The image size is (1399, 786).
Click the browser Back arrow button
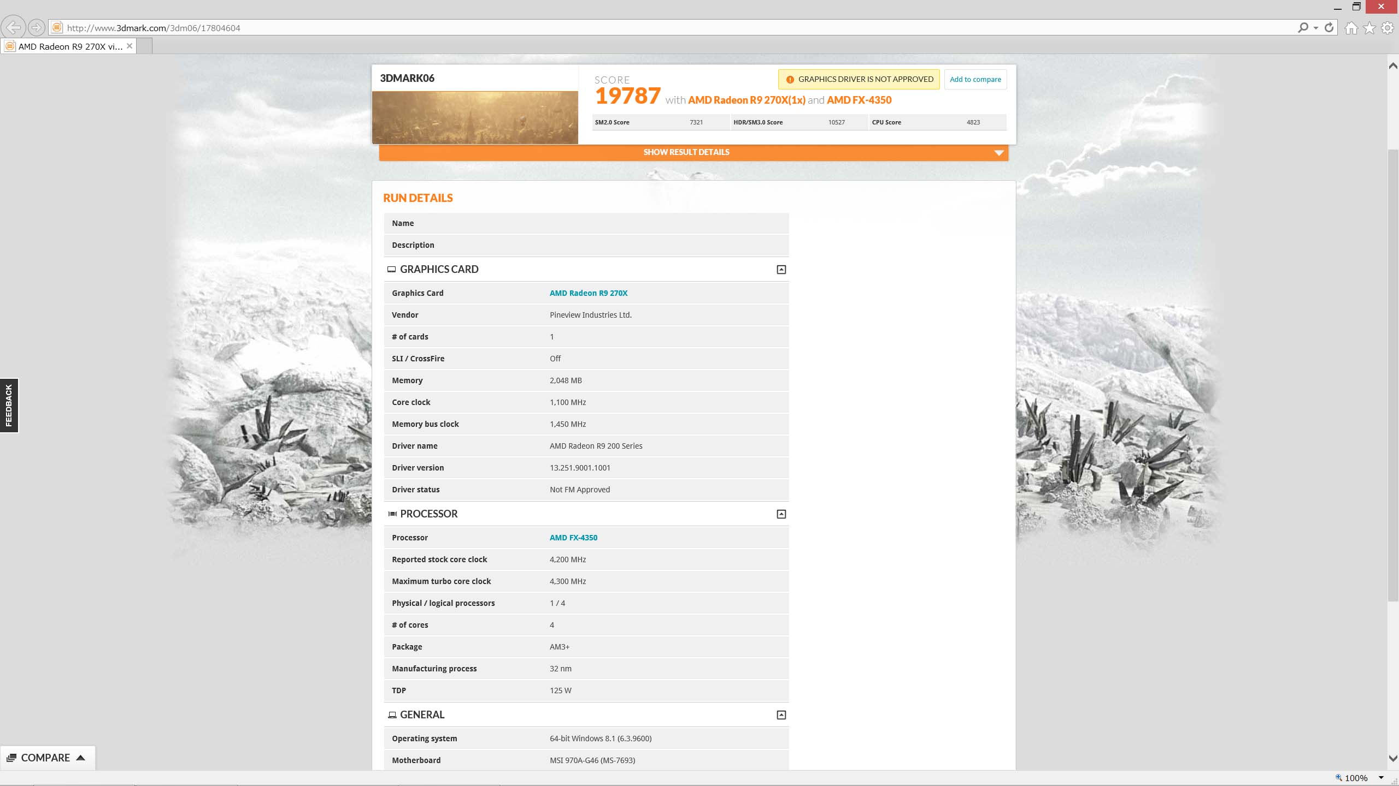pos(13,27)
